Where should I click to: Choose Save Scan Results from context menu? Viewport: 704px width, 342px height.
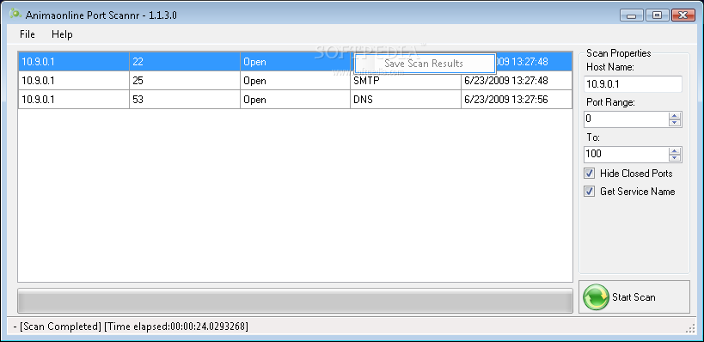[x=425, y=64]
